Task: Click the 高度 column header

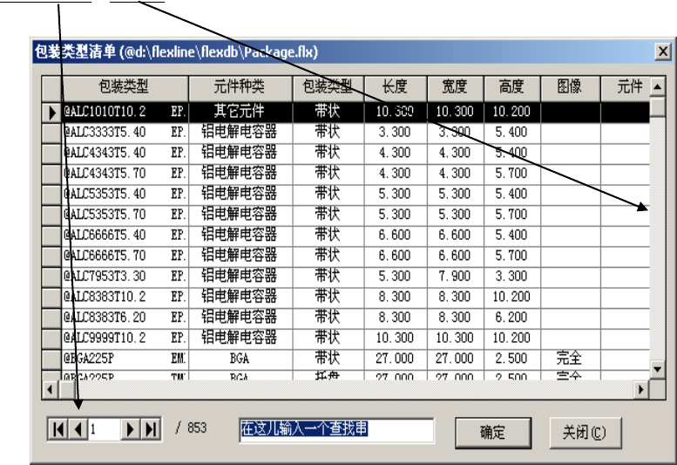Action: coord(512,88)
